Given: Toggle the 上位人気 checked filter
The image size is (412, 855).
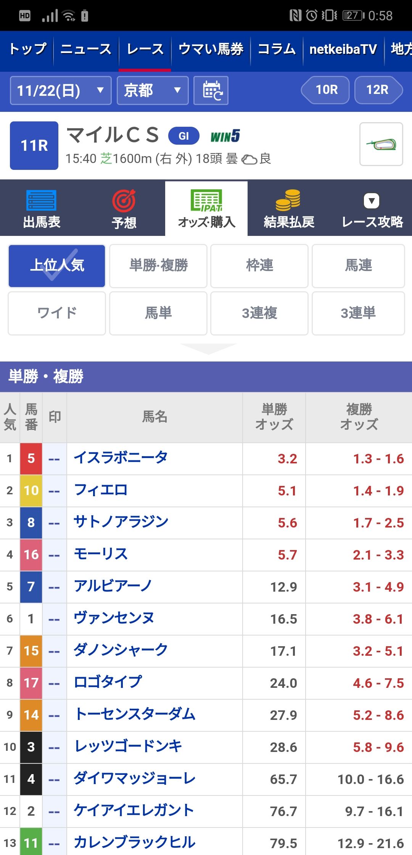Looking at the screenshot, I should [57, 266].
